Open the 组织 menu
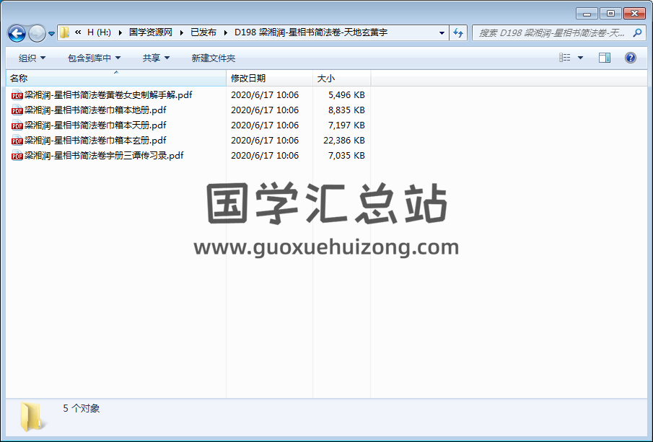Image resolution: width=653 pixels, height=442 pixels. pyautogui.click(x=32, y=58)
